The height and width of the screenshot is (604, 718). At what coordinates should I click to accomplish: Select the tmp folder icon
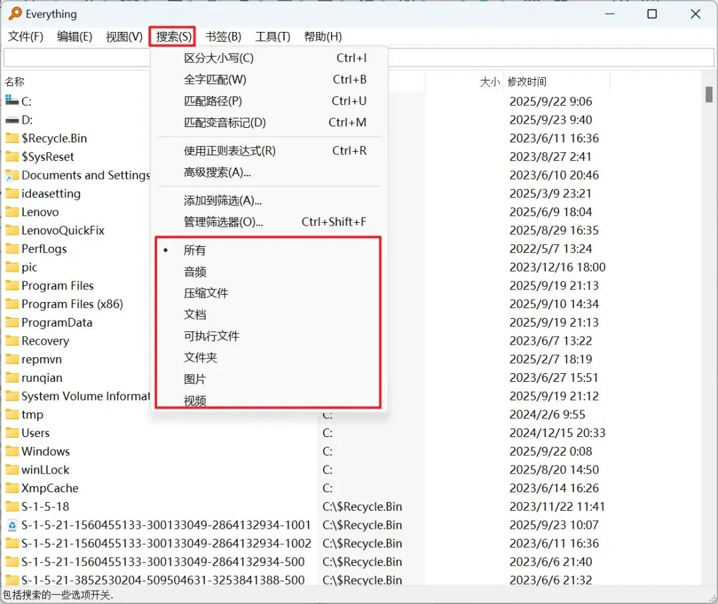(12, 414)
